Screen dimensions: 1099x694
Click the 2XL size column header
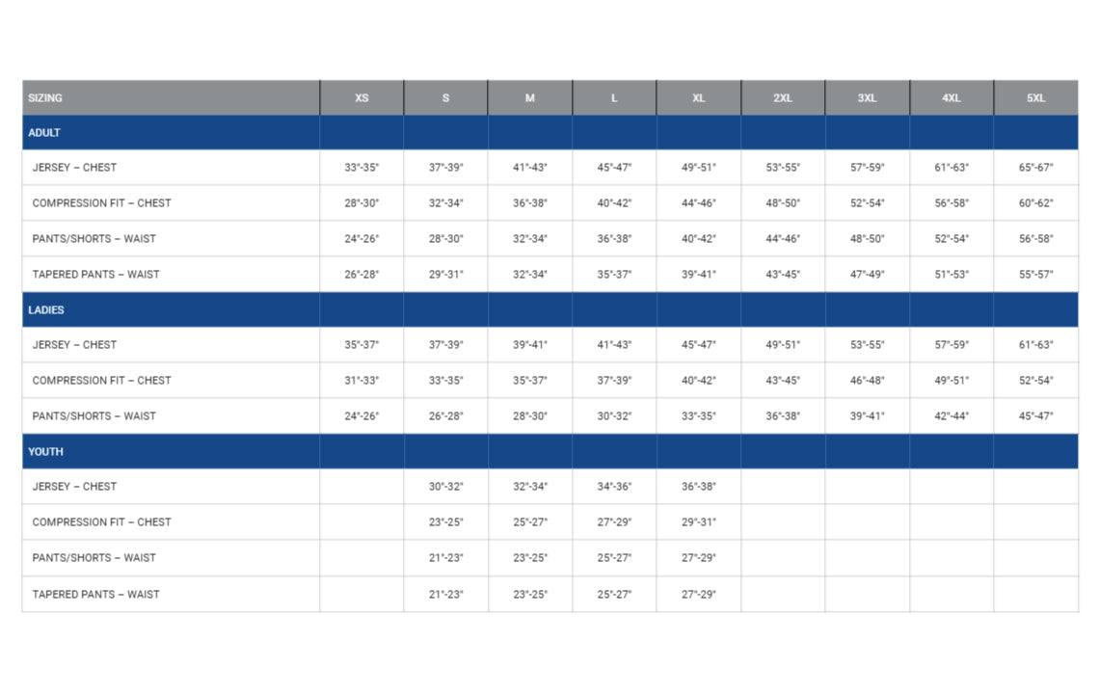pyautogui.click(x=783, y=98)
